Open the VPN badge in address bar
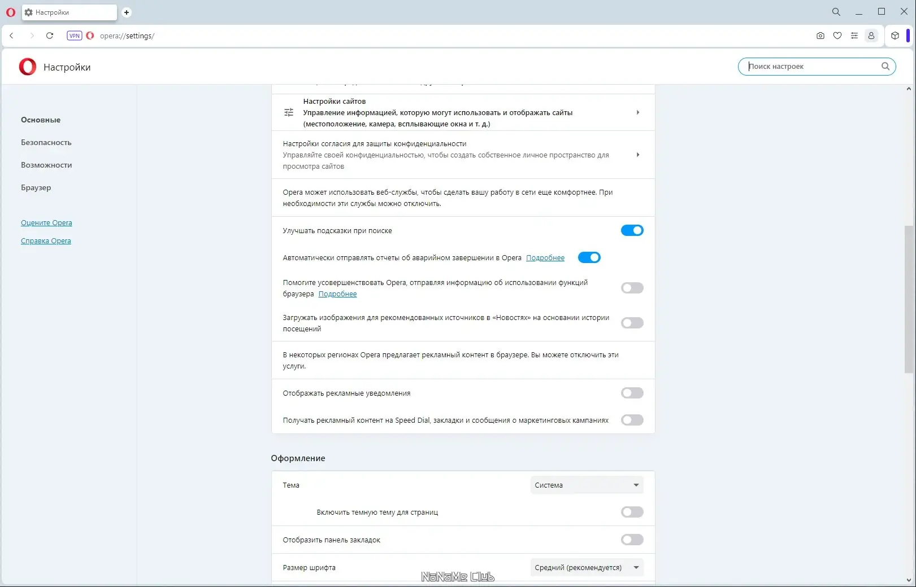This screenshot has width=916, height=587. 75,36
